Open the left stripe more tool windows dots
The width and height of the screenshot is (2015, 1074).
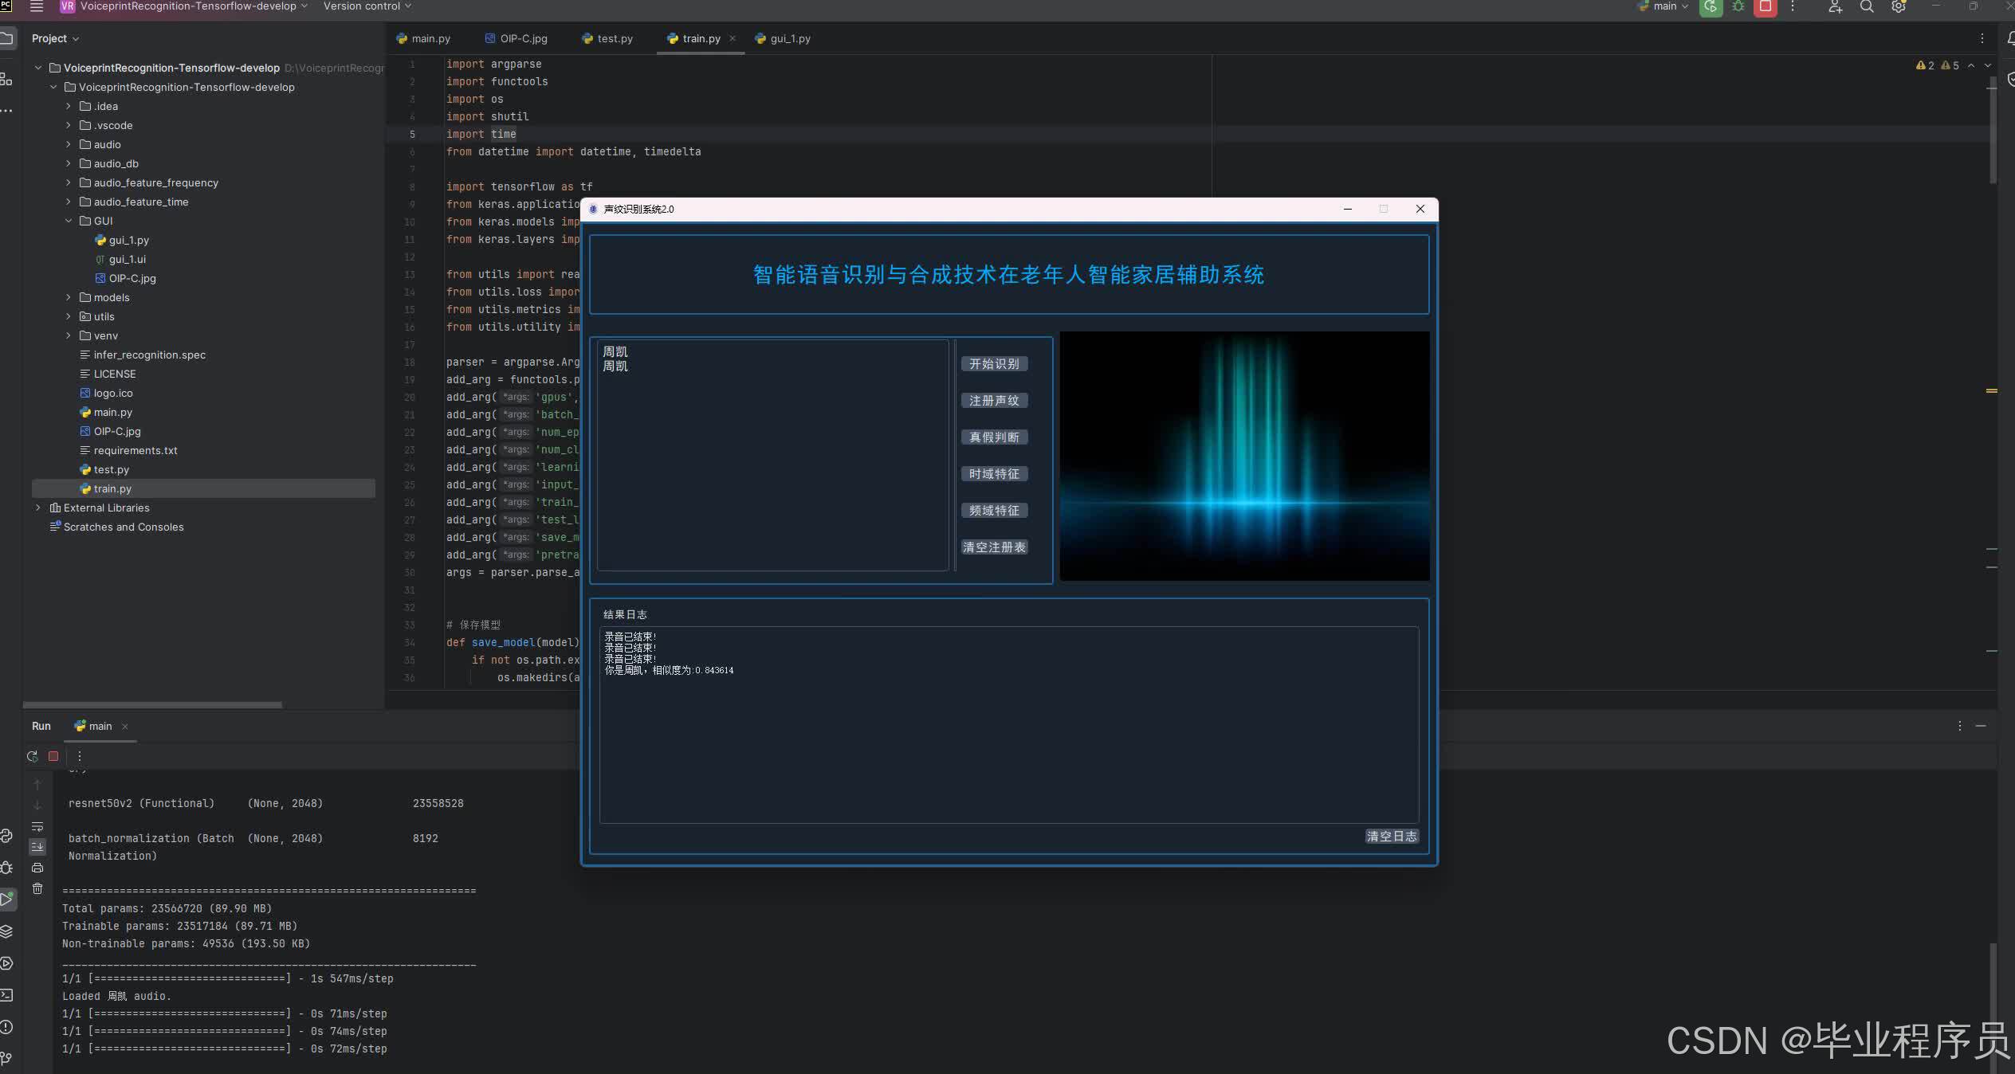(6, 111)
